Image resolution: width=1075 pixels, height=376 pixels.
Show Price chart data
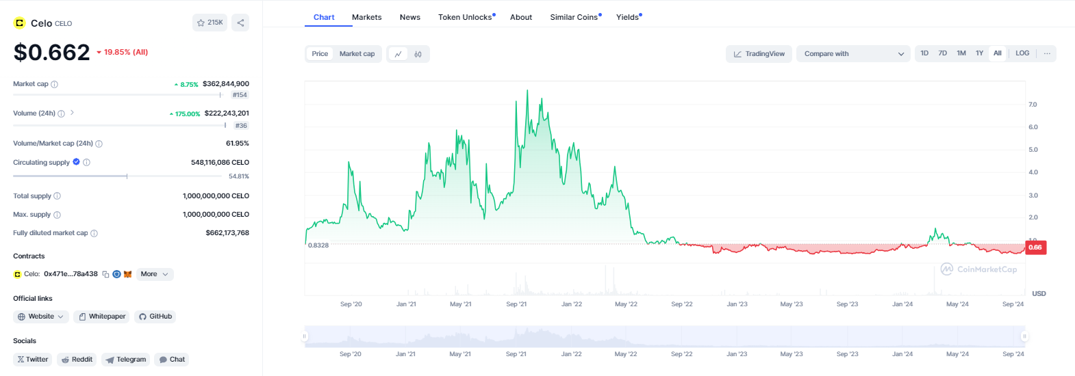click(320, 54)
